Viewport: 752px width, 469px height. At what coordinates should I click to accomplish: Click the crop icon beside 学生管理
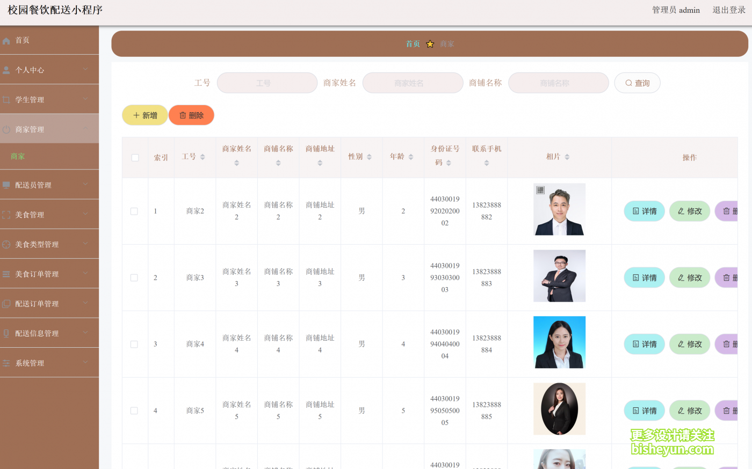point(6,100)
